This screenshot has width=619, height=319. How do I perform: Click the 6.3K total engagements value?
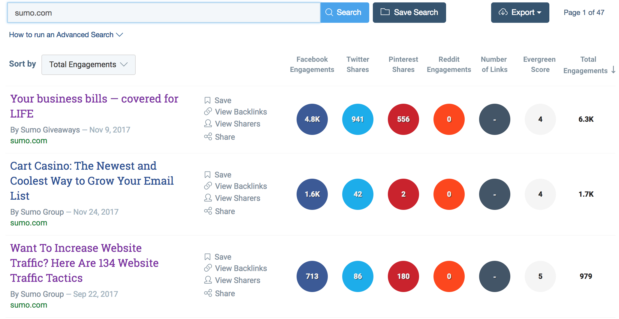tap(586, 119)
